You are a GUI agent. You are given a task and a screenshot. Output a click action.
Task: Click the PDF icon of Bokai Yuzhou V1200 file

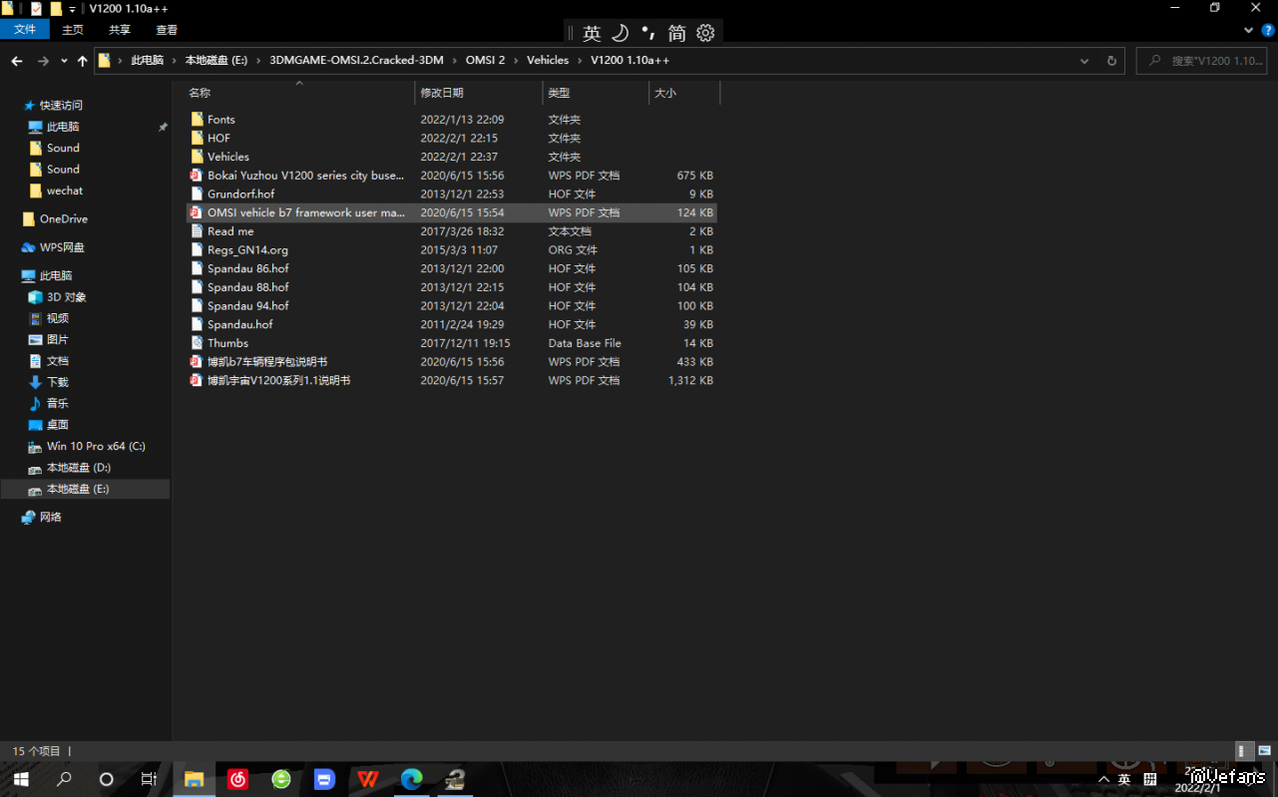pos(197,176)
